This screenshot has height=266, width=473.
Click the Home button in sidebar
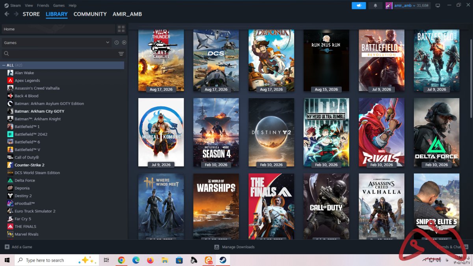pos(58,29)
